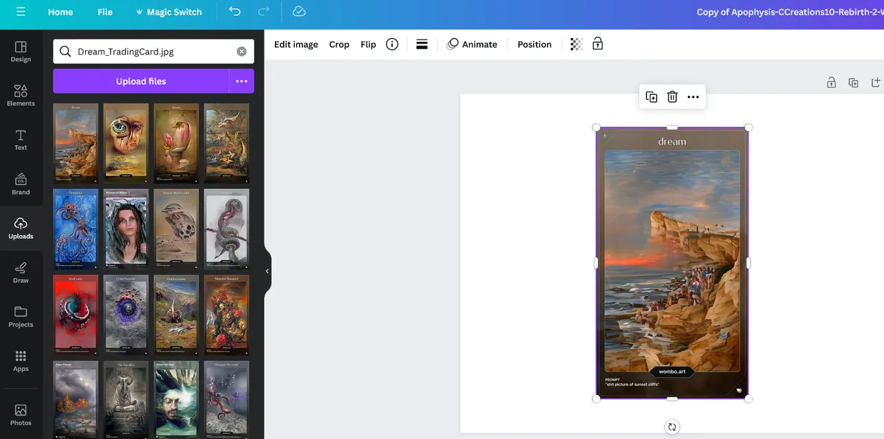Open the Projects panel
The width and height of the screenshot is (884, 439).
[21, 317]
